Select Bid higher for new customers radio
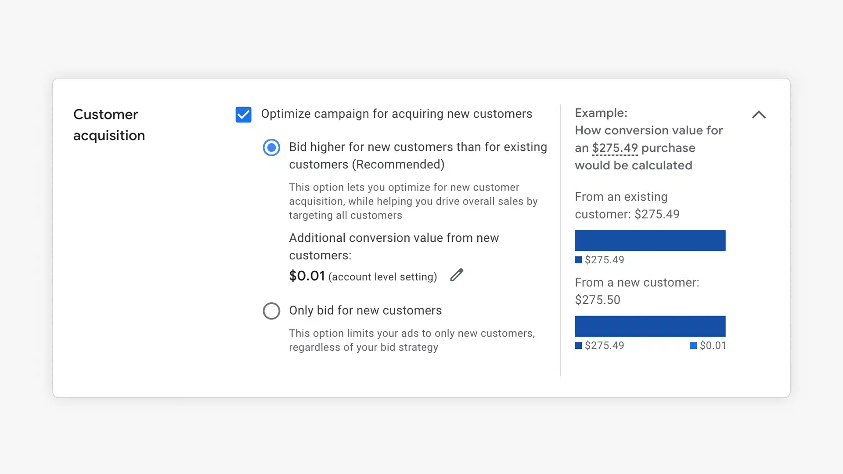Image resolution: width=843 pixels, height=474 pixels. point(271,147)
